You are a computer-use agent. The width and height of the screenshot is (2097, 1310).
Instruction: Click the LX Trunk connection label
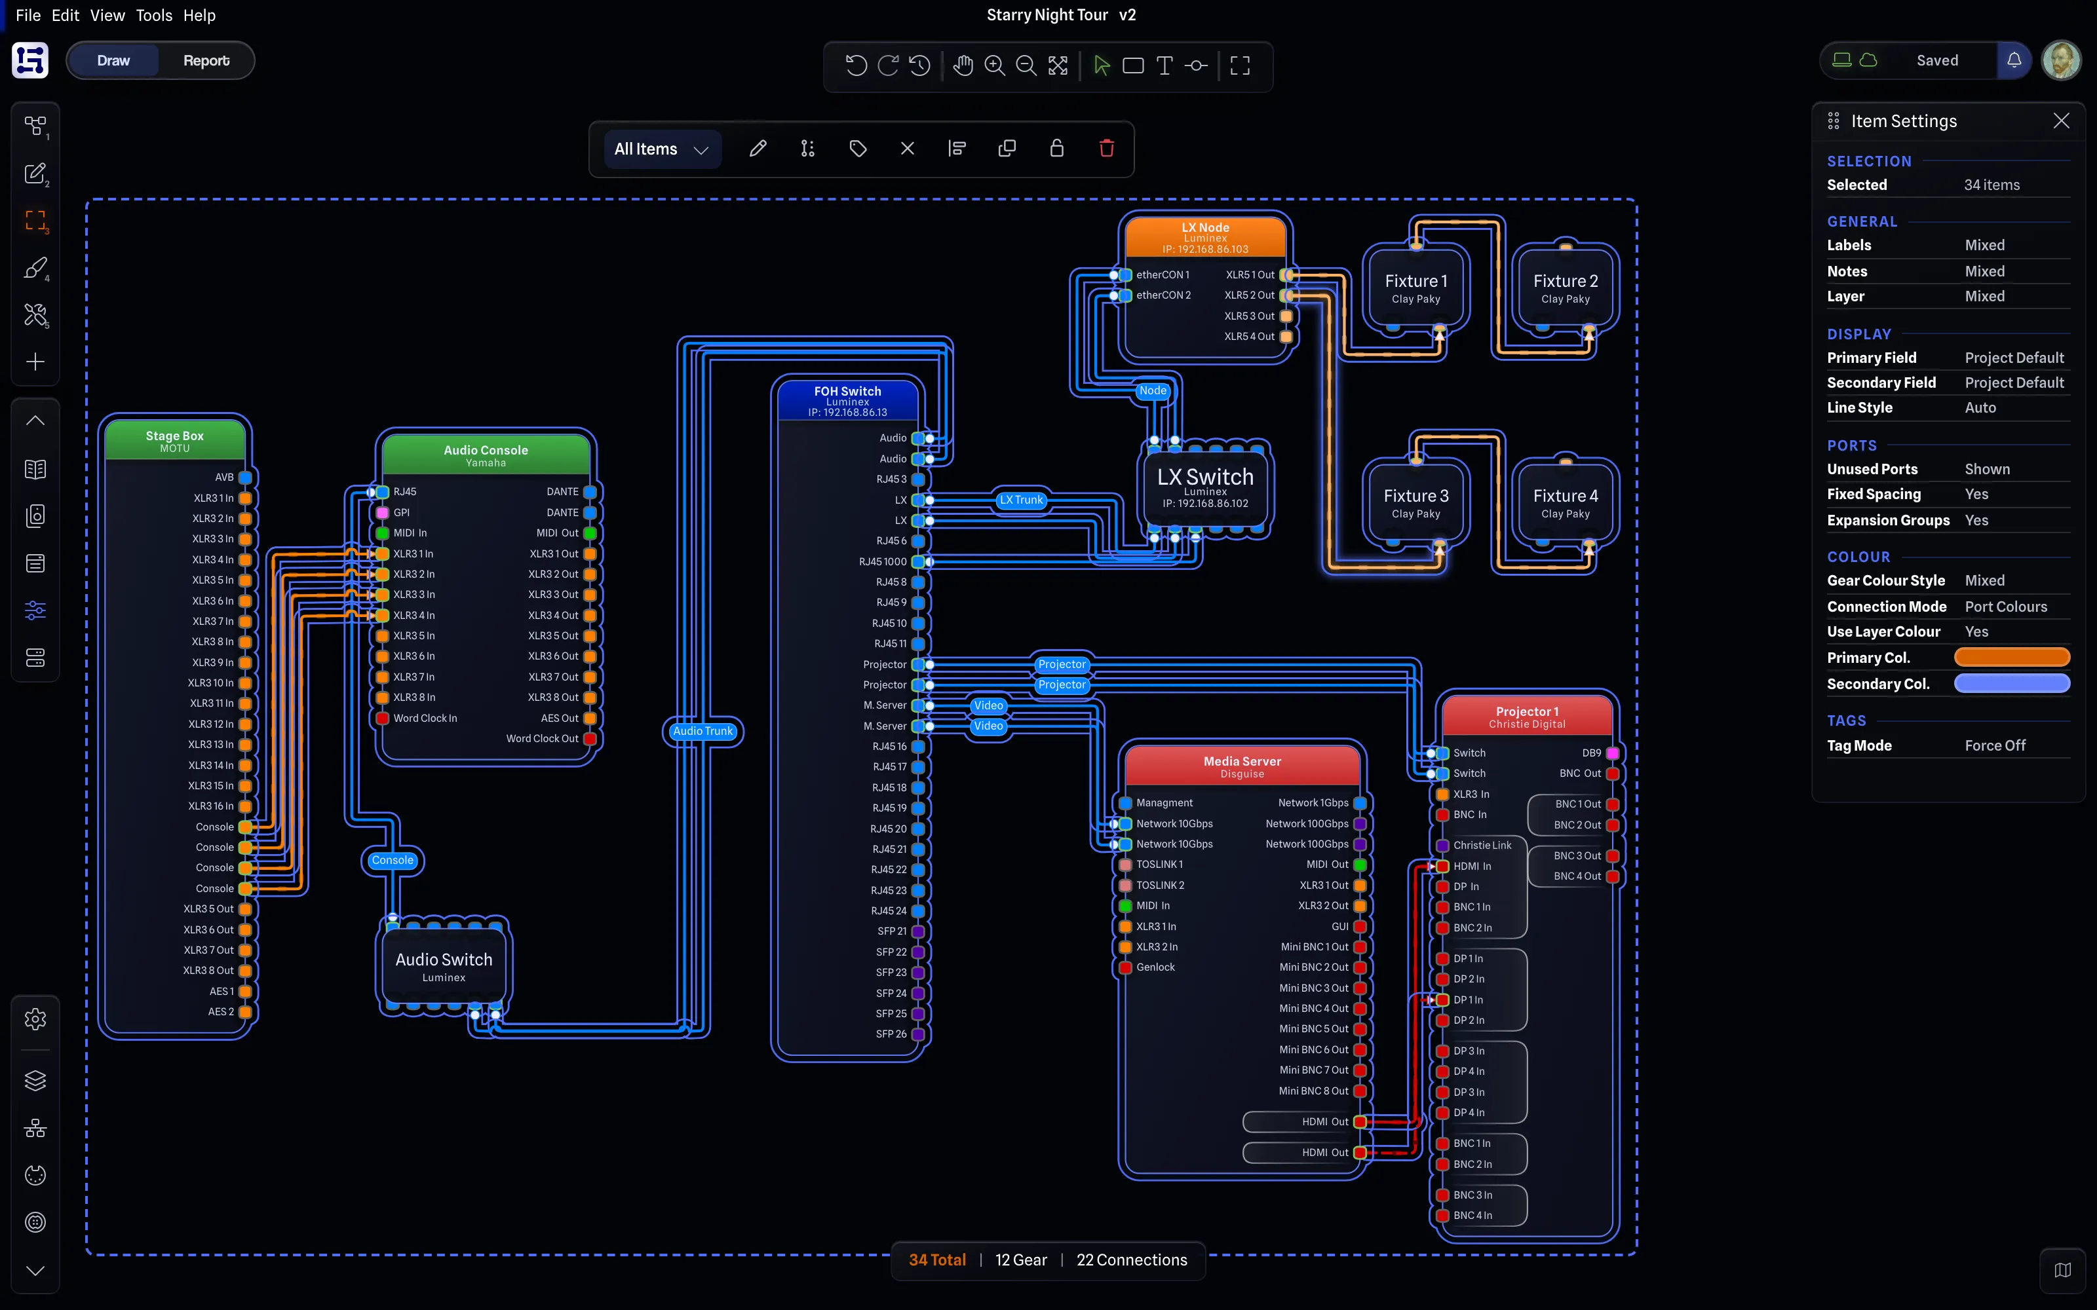pos(1021,500)
